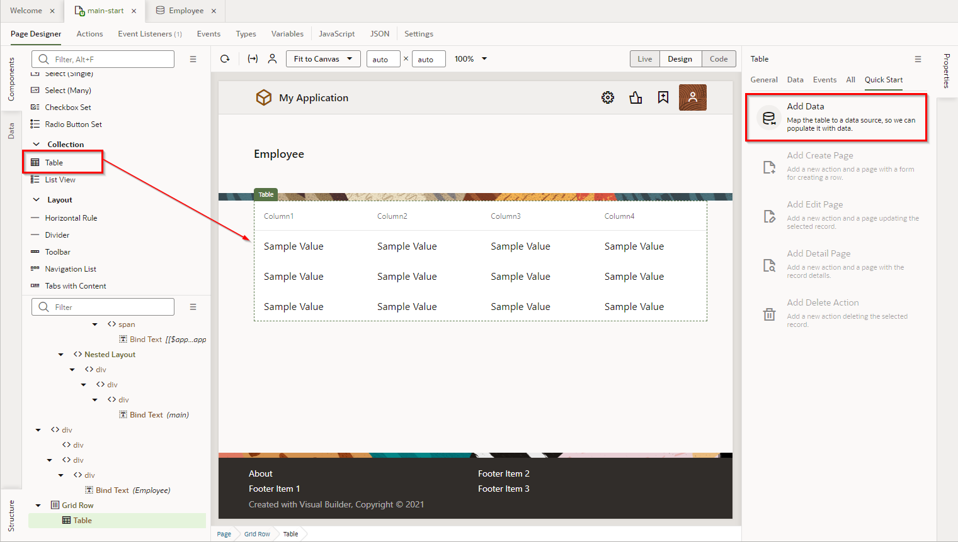Click the user role icon in canvas toolbar
The width and height of the screenshot is (958, 542).
pos(272,59)
